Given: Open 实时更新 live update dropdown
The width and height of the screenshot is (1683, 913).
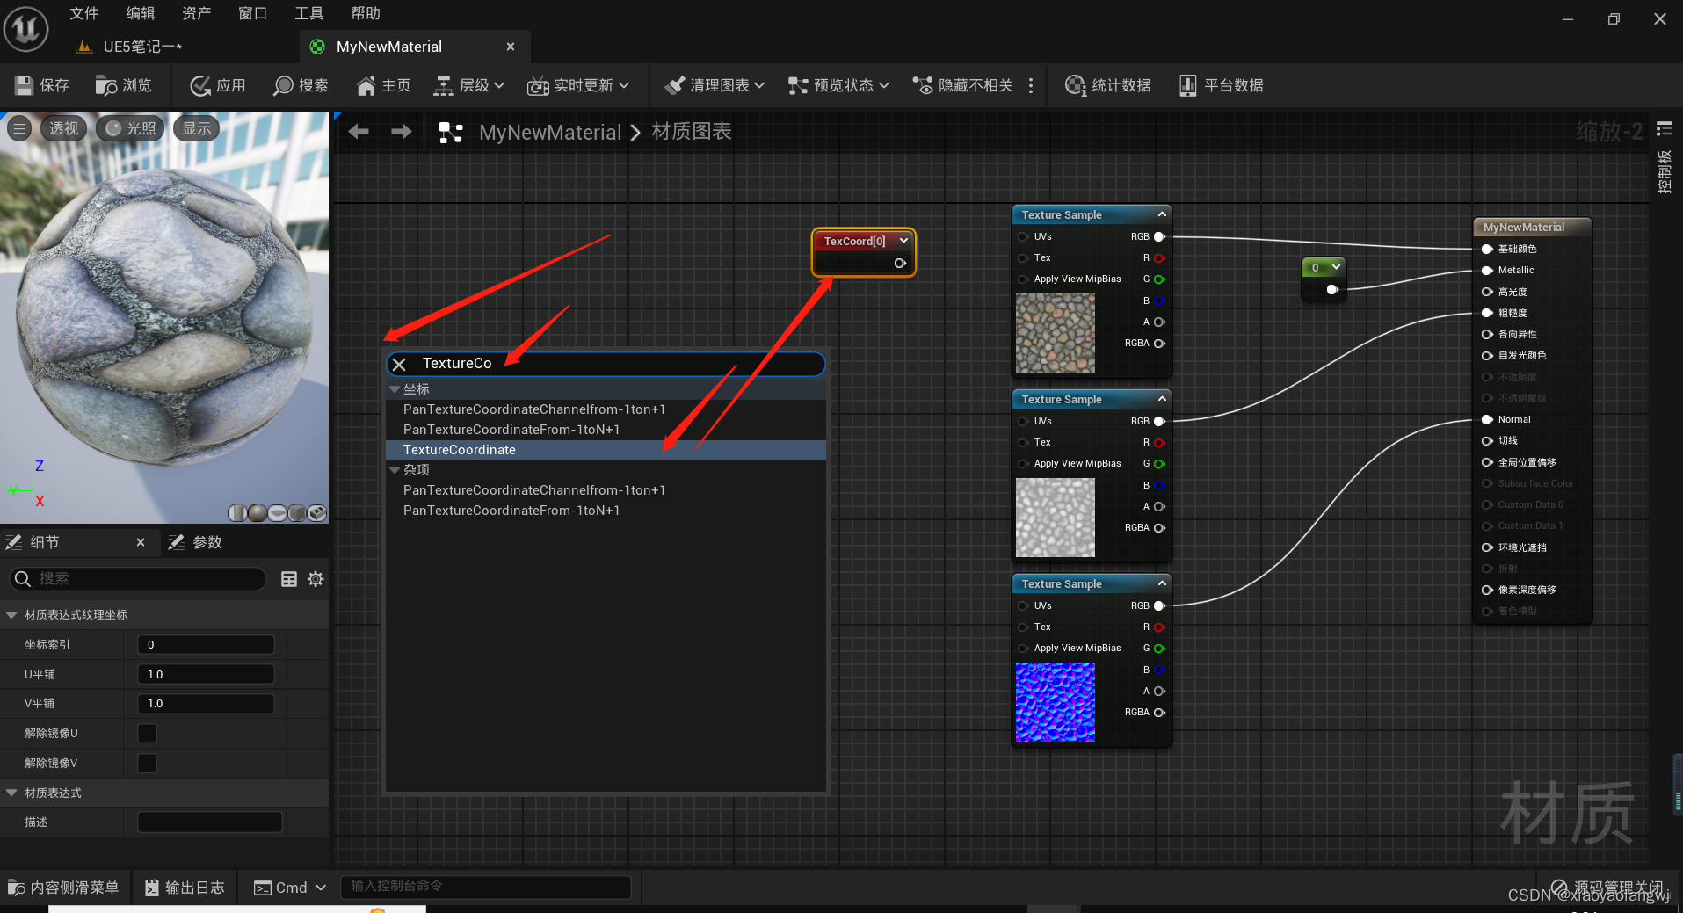Looking at the screenshot, I should coord(578,85).
